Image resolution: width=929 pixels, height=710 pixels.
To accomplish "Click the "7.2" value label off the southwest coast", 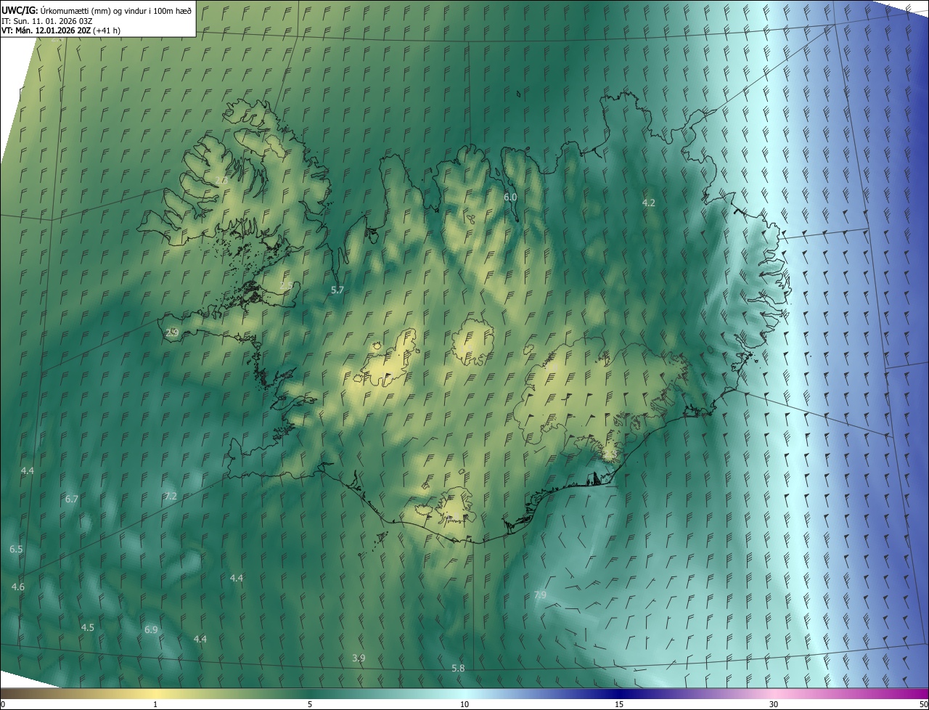I will (171, 496).
